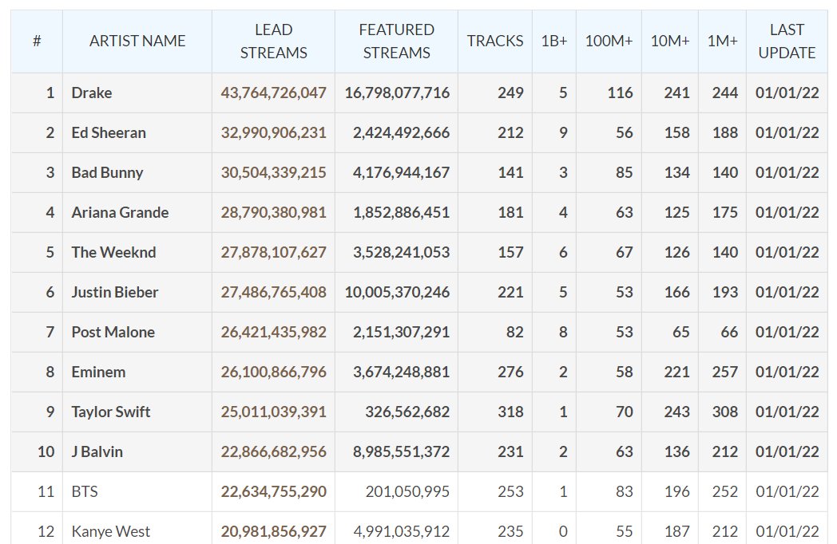Sort by the TRACKS column header
The image size is (837, 544).
(x=495, y=41)
